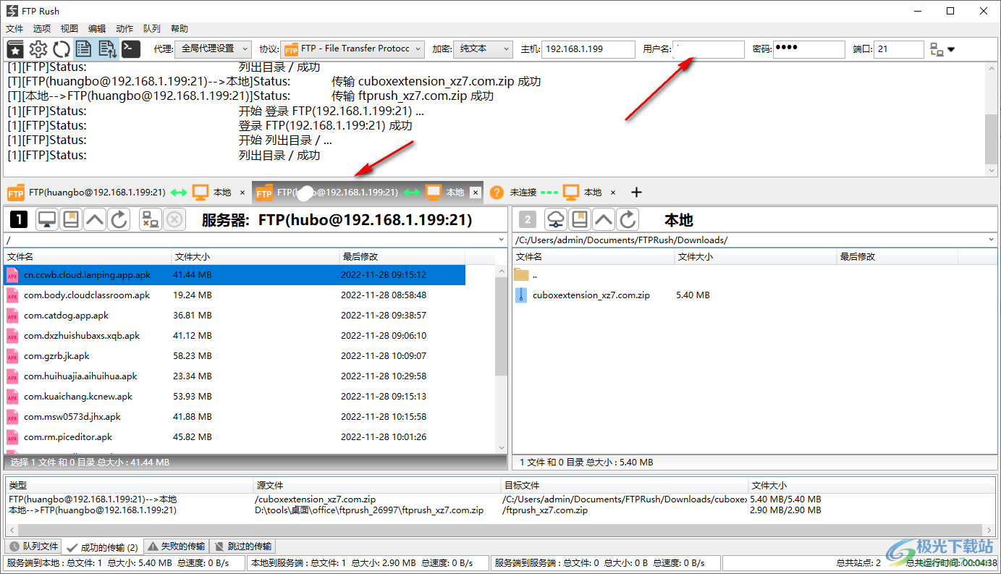Sort server files by 文件大小 column
Viewport: 1001px width, 574px height.
point(255,256)
